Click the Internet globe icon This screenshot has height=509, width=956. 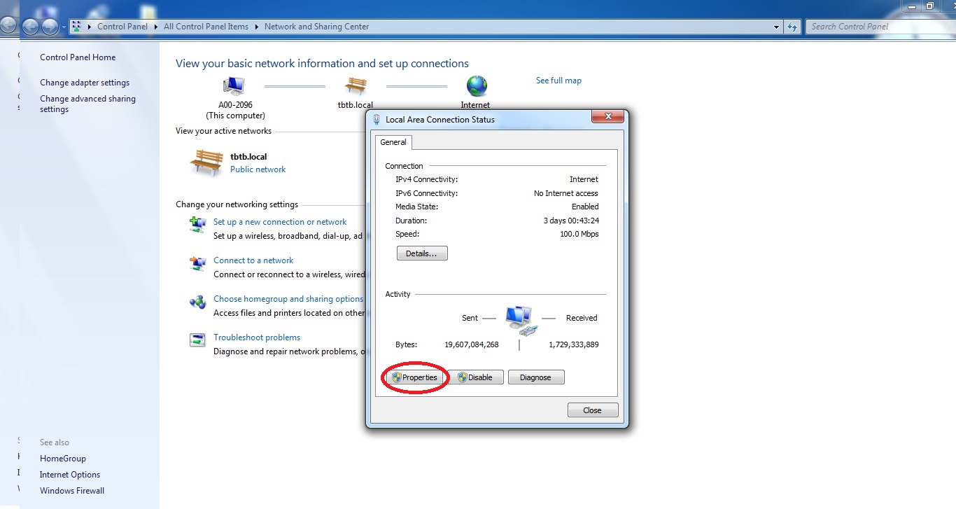point(477,86)
